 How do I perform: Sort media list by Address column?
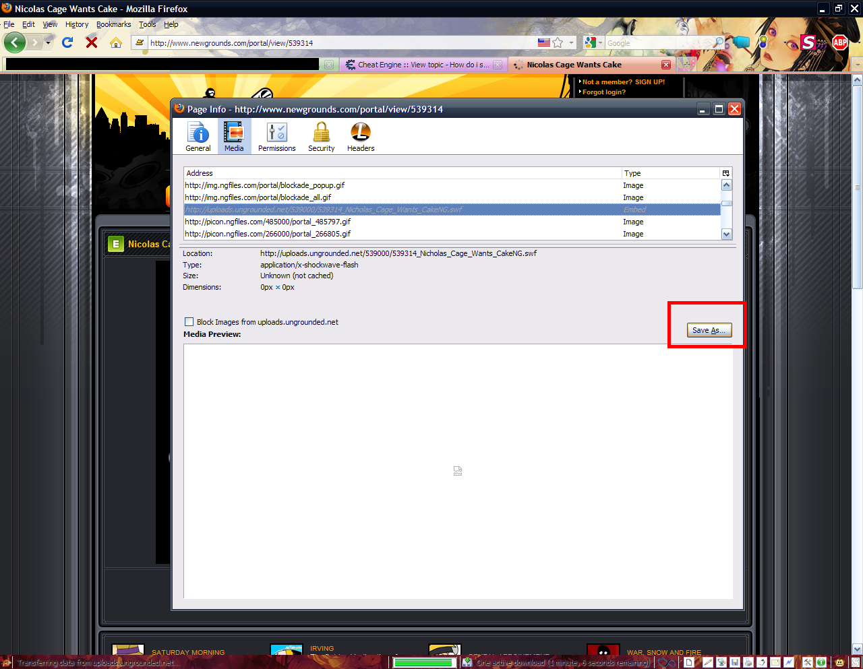point(403,173)
